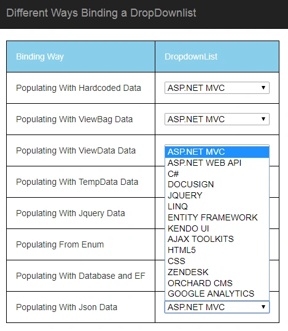Screen dimensions: 288x331
Task: Select JQUERY from the list
Action: point(217,195)
